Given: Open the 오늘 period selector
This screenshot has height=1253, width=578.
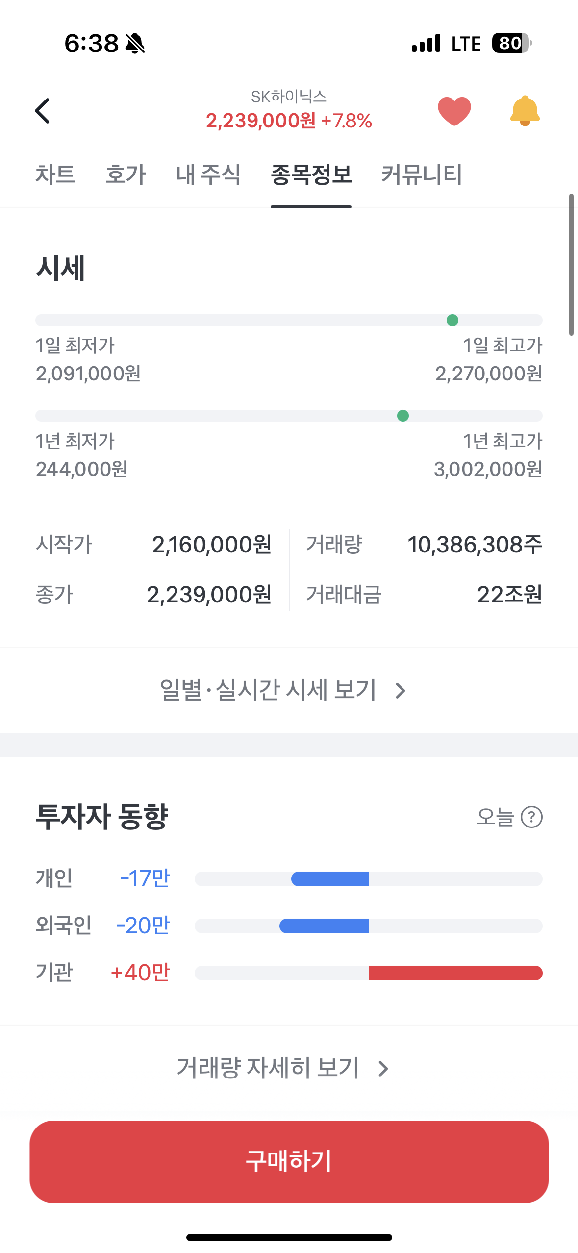Looking at the screenshot, I should 495,817.
